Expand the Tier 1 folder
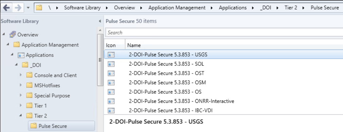This screenshot has width=343, height=132. [x=21, y=105]
